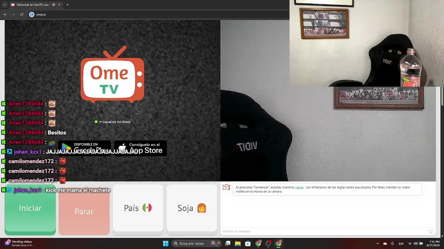444x249 pixels.
Task: Open Microsoft Store from the taskbar
Action: point(248,243)
